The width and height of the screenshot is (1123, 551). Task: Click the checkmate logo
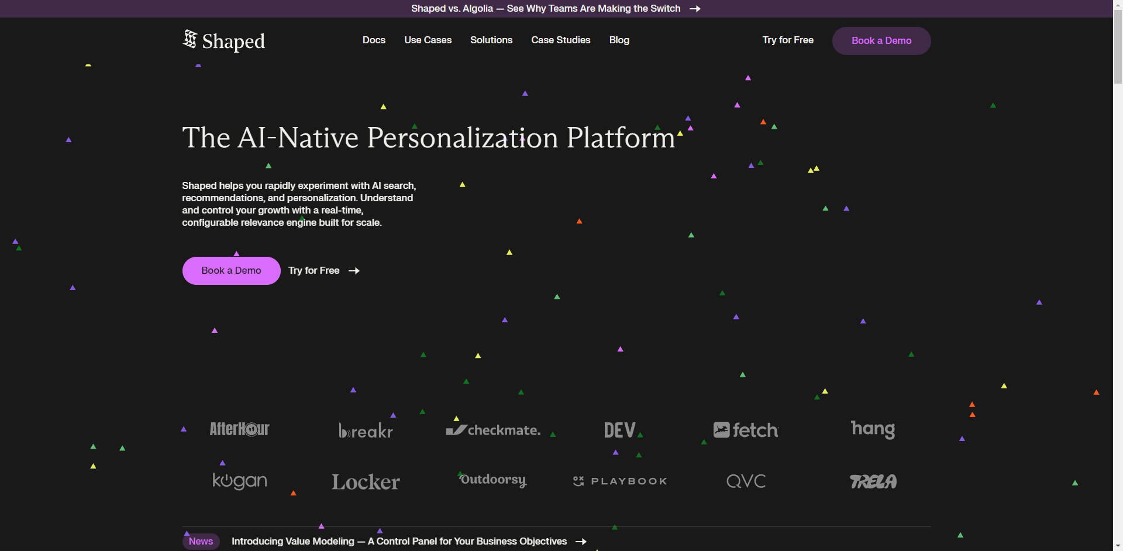pyautogui.click(x=493, y=431)
